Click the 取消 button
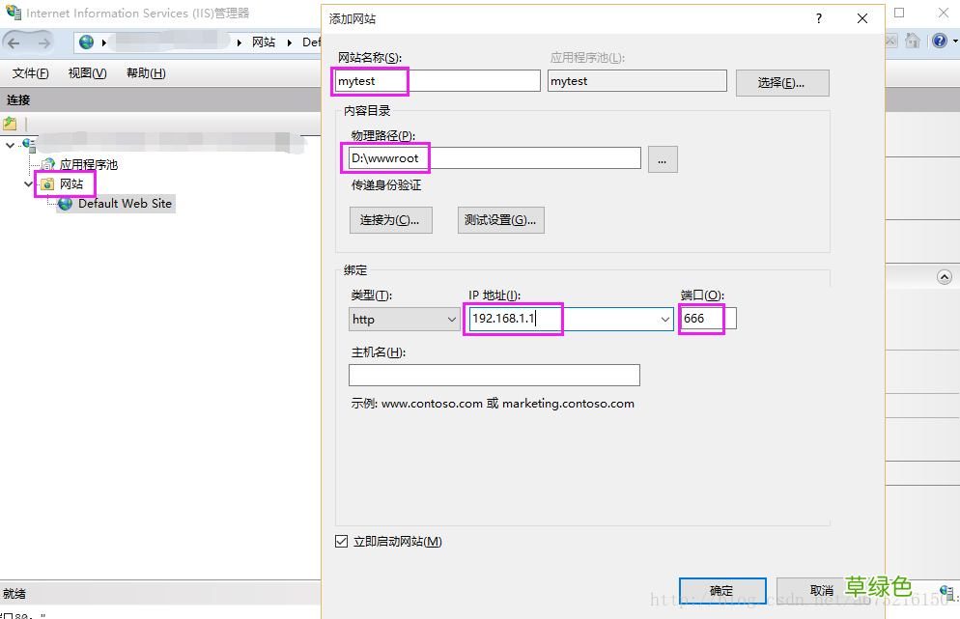Screen dimensions: 960x619 [x=820, y=590]
